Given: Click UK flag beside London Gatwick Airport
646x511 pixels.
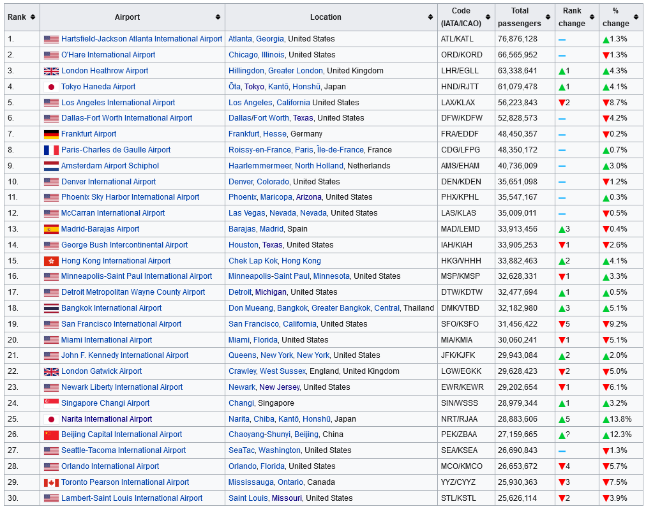Looking at the screenshot, I should (51, 372).
